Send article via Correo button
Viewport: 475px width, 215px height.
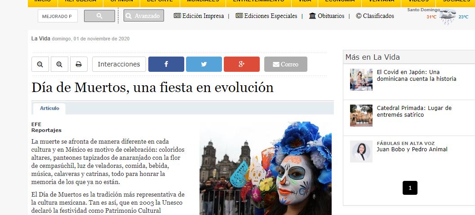pos(286,64)
